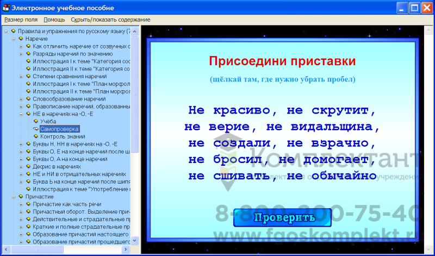The image size is (435, 256).
Task: Remove space in 'не видальщина'
Action: tap(287, 127)
